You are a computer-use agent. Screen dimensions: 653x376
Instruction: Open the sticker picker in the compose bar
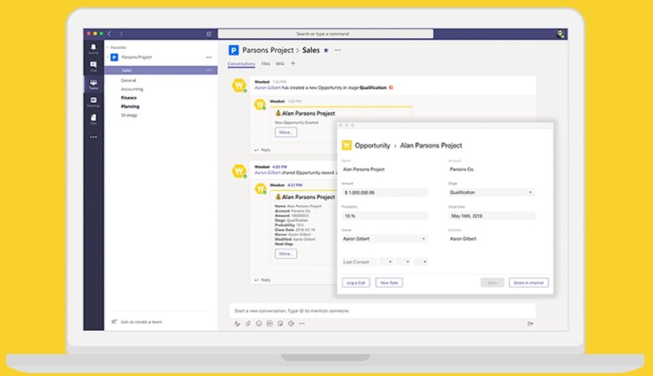pos(280,324)
